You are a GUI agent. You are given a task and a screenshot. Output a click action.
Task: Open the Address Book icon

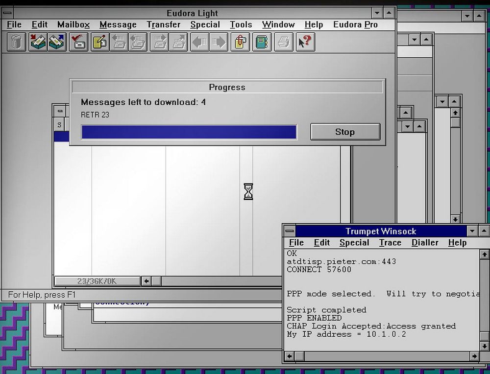262,42
